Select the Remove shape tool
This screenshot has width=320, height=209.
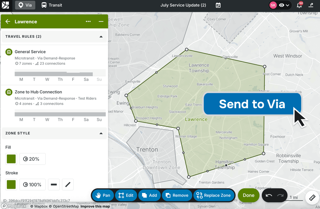pyautogui.click(x=177, y=195)
